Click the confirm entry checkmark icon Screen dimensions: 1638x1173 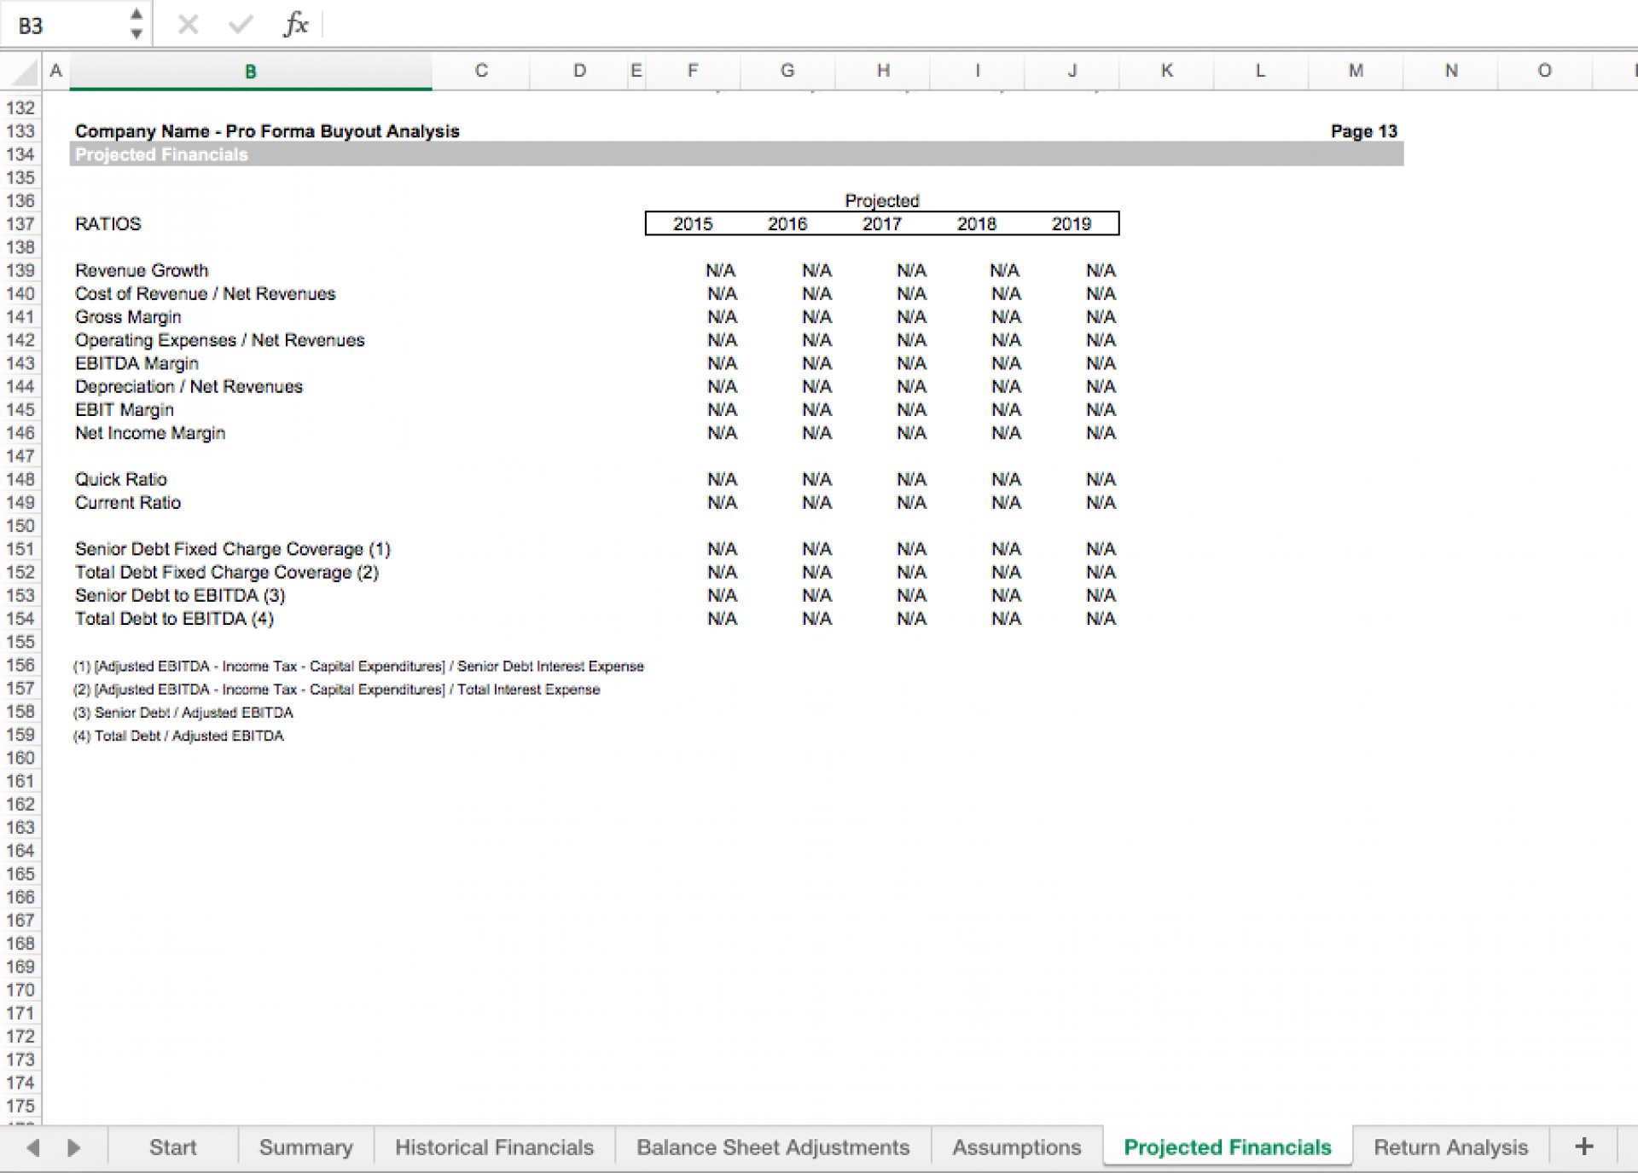[241, 25]
